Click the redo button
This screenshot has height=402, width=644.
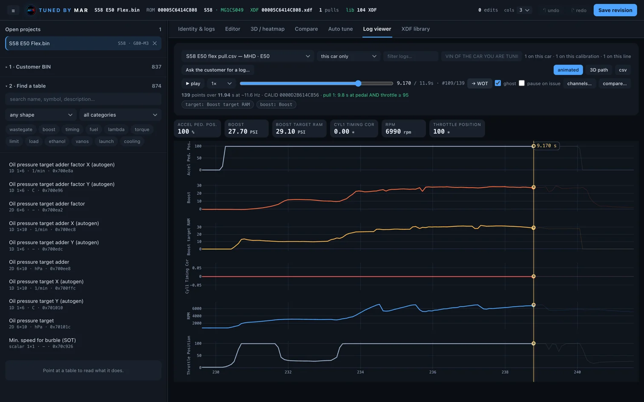[579, 10]
